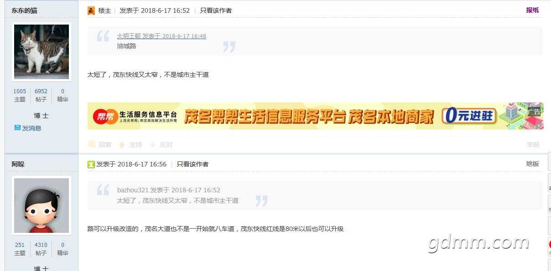Click the 回复 speech bubble icon
Image resolution: width=551 pixels, height=271 pixels.
tap(92, 144)
